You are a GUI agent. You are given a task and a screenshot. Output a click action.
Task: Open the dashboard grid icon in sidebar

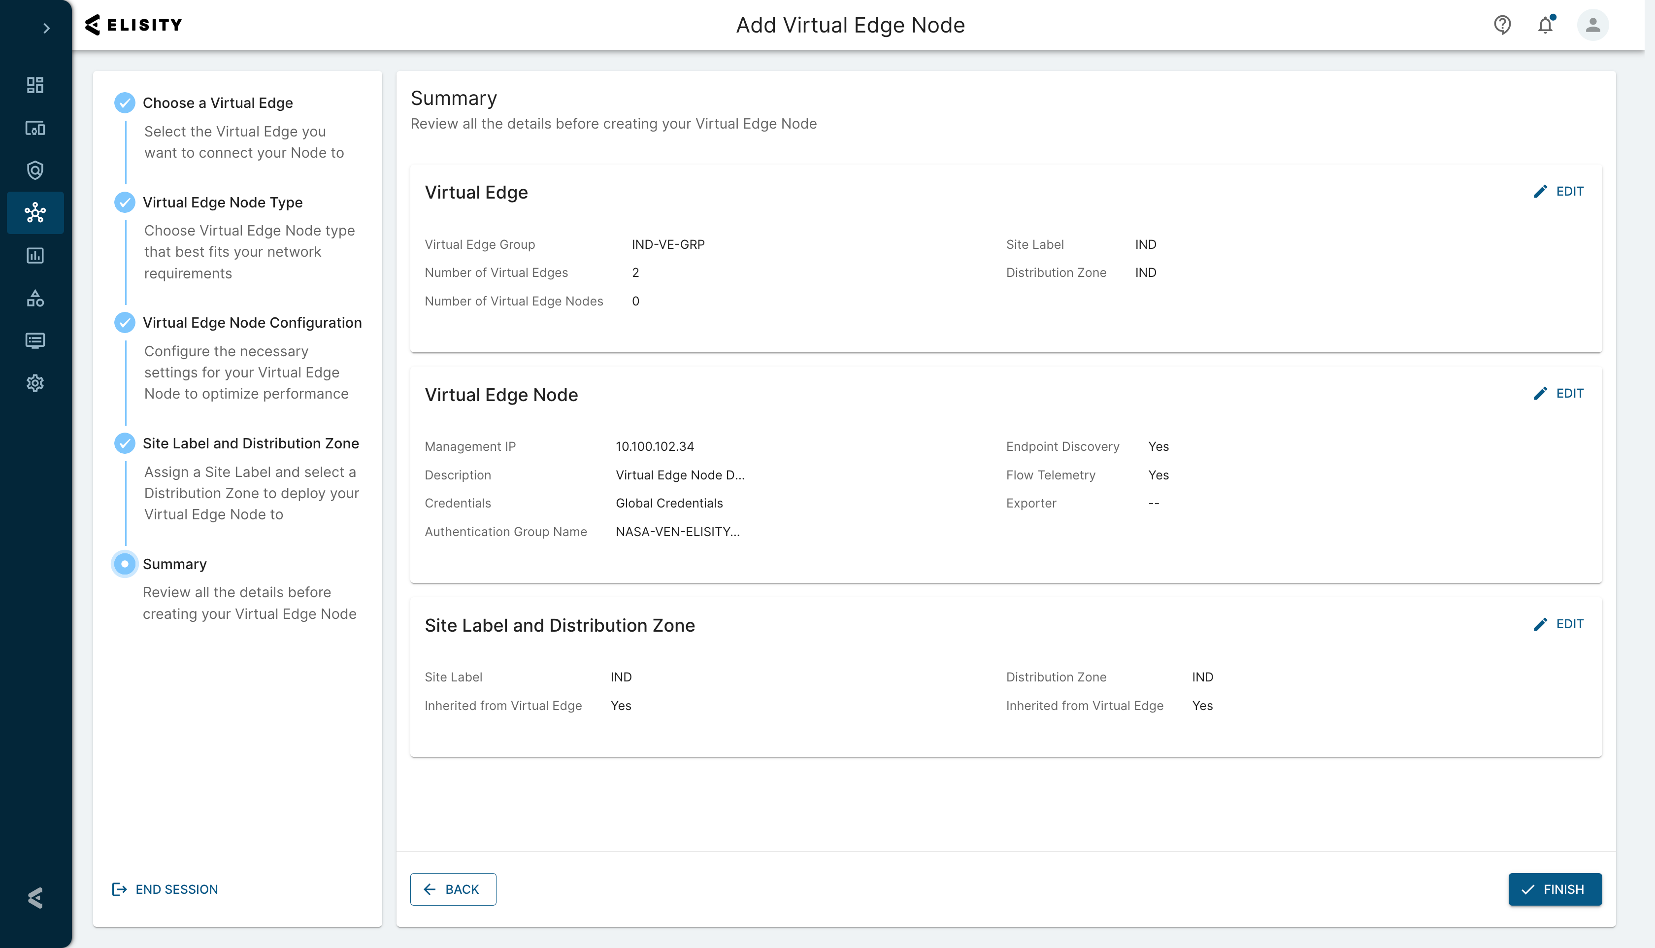(x=35, y=85)
